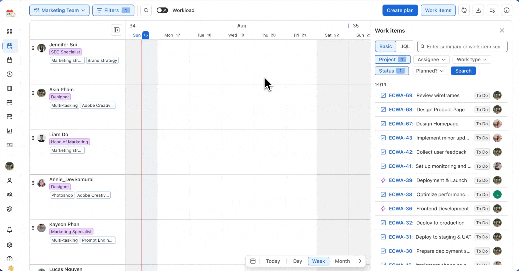Click the date picker calendar icon beside Today

pyautogui.click(x=253, y=261)
